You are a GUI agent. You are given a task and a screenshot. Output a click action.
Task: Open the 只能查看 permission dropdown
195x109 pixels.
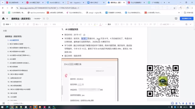pos(37,18)
